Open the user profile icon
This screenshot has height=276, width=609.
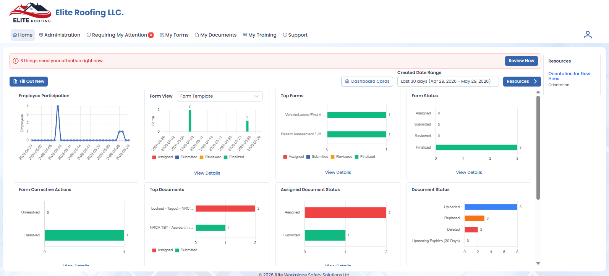click(588, 35)
